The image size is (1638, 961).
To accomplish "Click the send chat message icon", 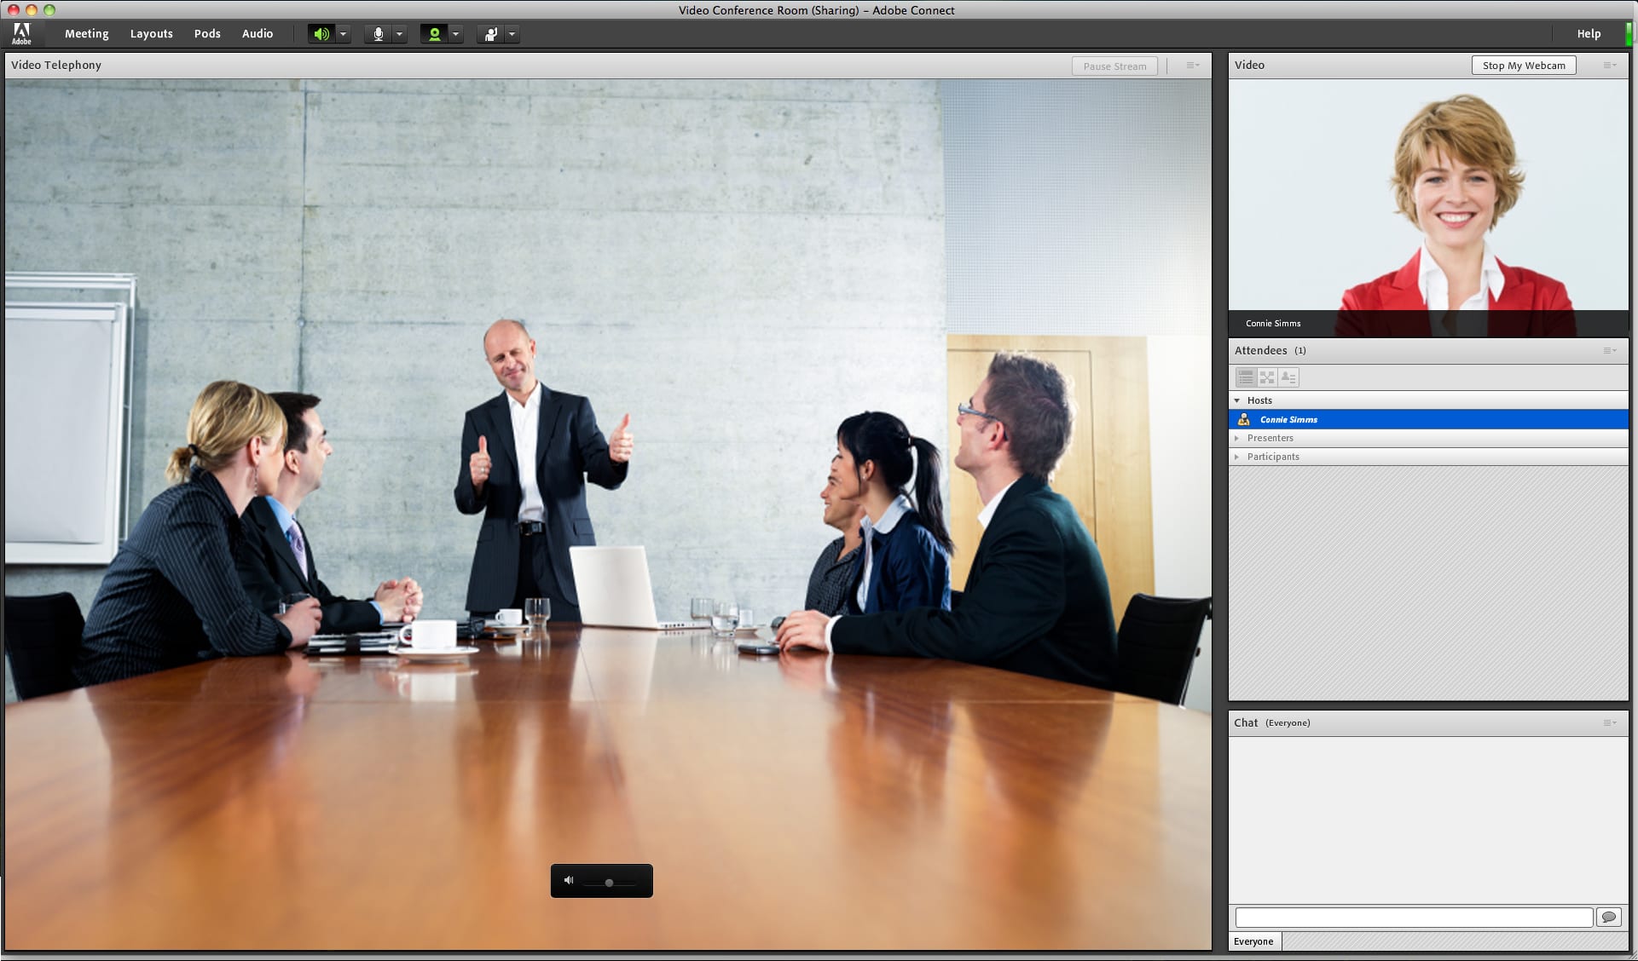I will [1608, 917].
